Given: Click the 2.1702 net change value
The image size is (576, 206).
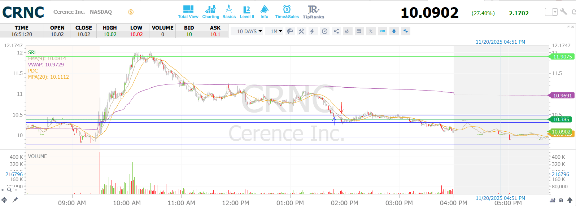Looking at the screenshot, I should coord(519,13).
